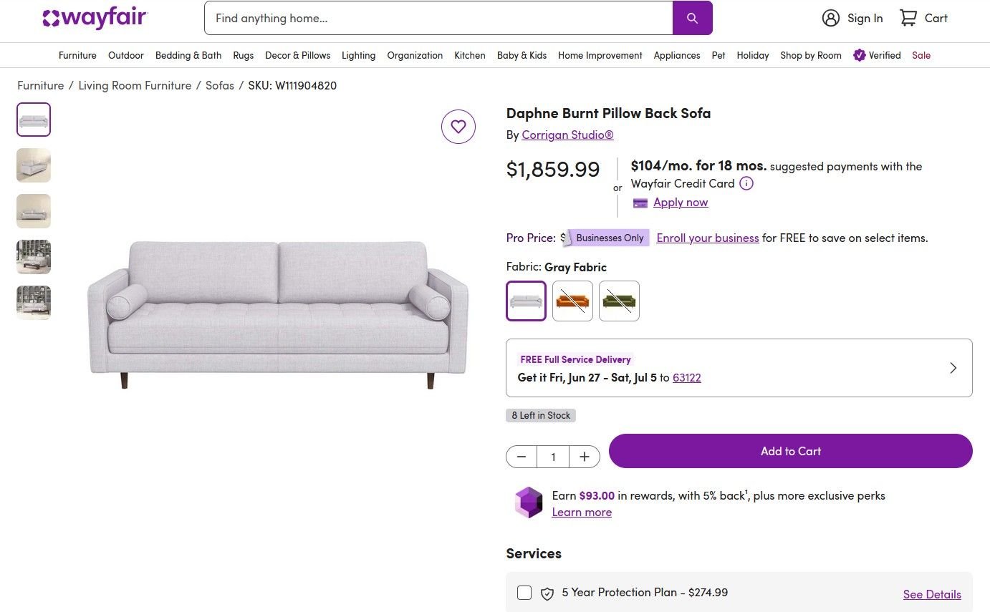Expand the Full Service Delivery chevron
Viewport: 990px width, 612px height.
(x=953, y=368)
